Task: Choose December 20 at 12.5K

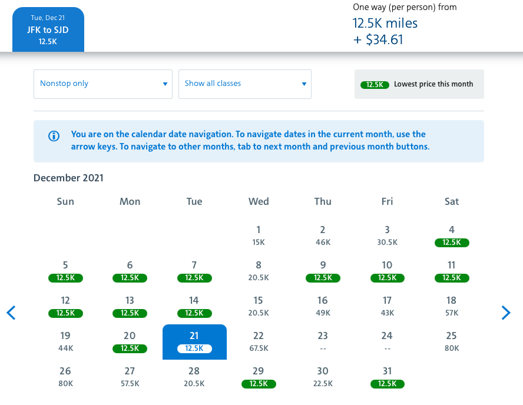Action: point(130,341)
